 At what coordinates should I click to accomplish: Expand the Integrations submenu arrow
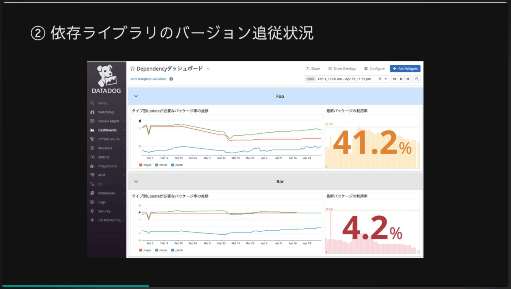click(124, 166)
